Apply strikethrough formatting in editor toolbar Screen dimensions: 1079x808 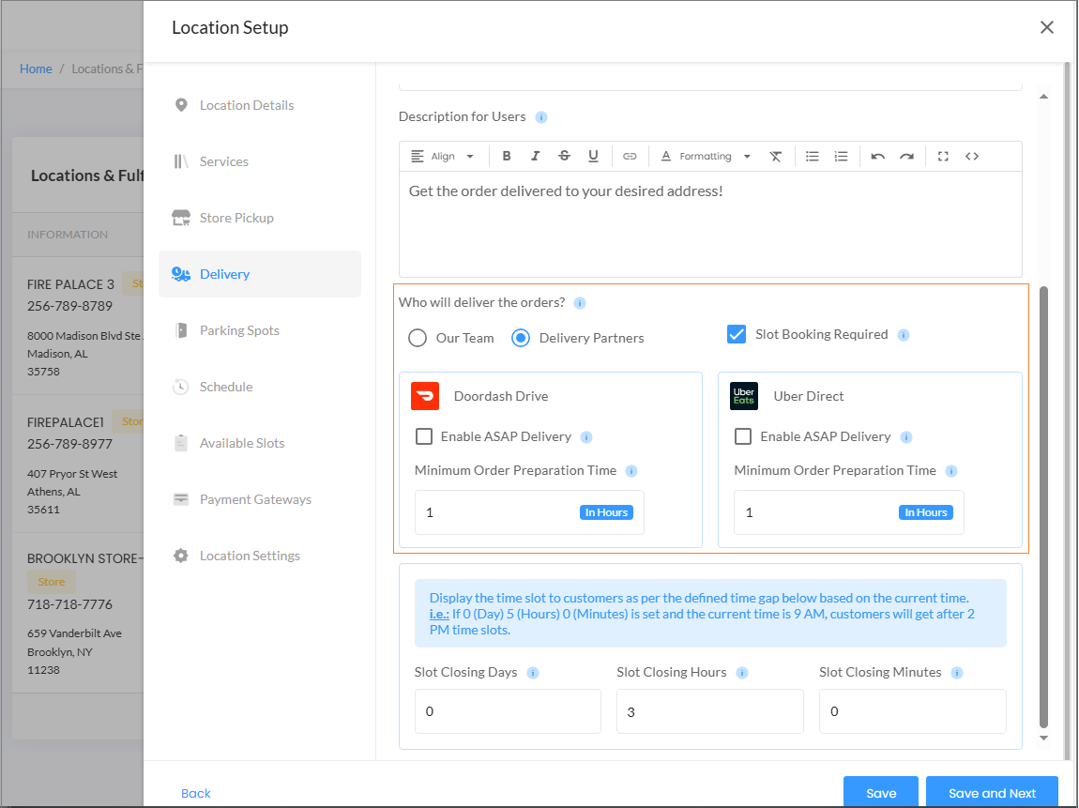564,156
